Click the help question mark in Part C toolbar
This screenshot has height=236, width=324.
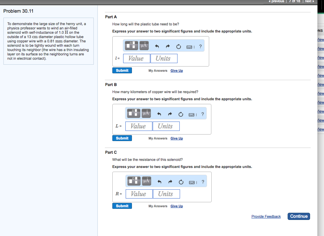tap(202, 181)
